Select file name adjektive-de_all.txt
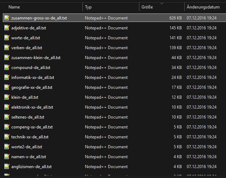This screenshot has height=178, width=226. tap(29, 28)
